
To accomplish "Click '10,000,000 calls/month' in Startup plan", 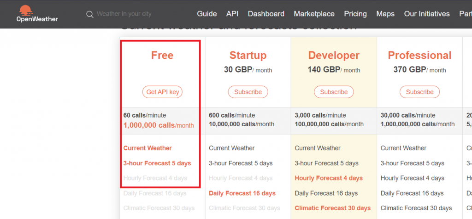I will pyautogui.click(x=242, y=124).
